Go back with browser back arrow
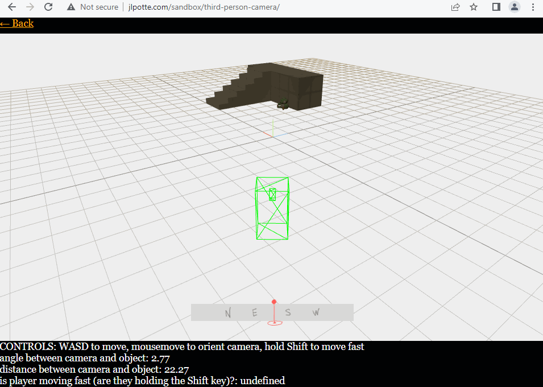Viewport: 543px width, 387px height. [x=12, y=7]
